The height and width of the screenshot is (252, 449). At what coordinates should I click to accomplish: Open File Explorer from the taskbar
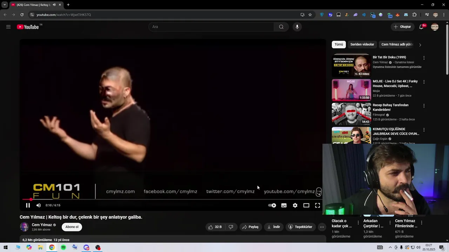pyautogui.click(x=40, y=247)
